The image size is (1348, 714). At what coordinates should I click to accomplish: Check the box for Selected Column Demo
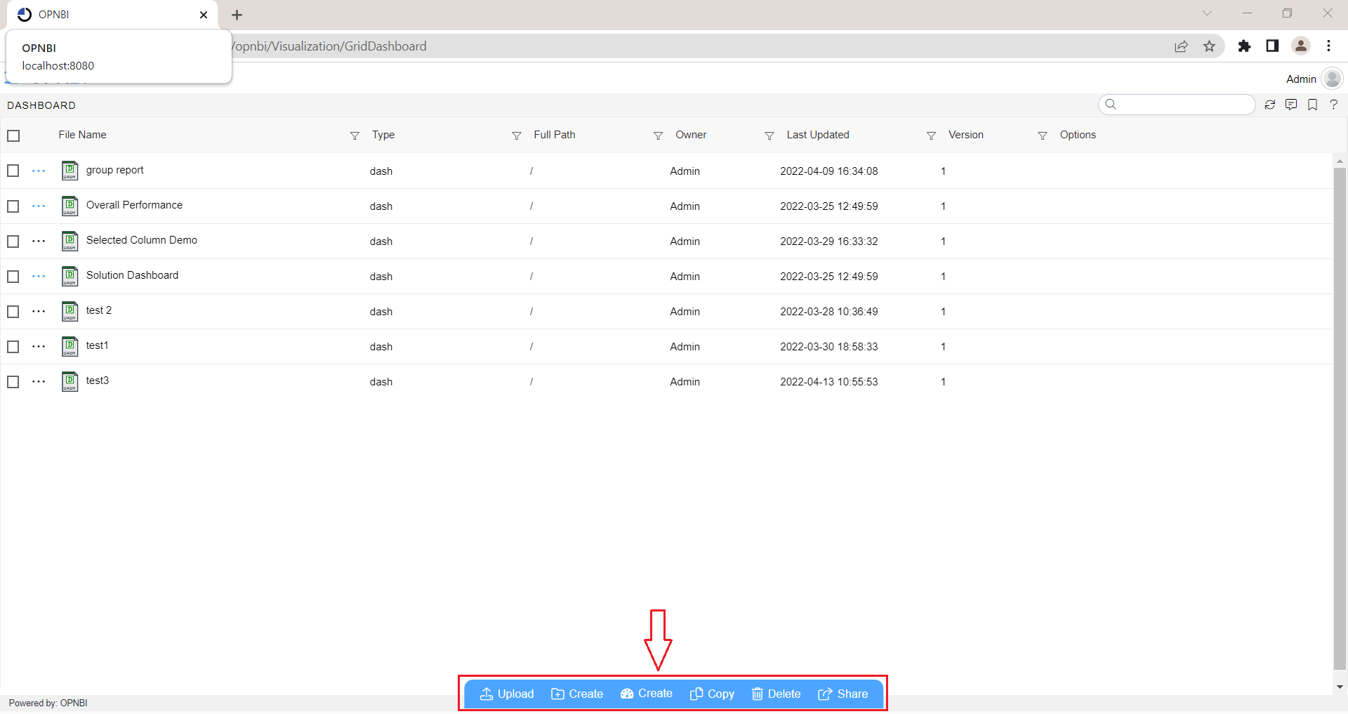click(13, 241)
